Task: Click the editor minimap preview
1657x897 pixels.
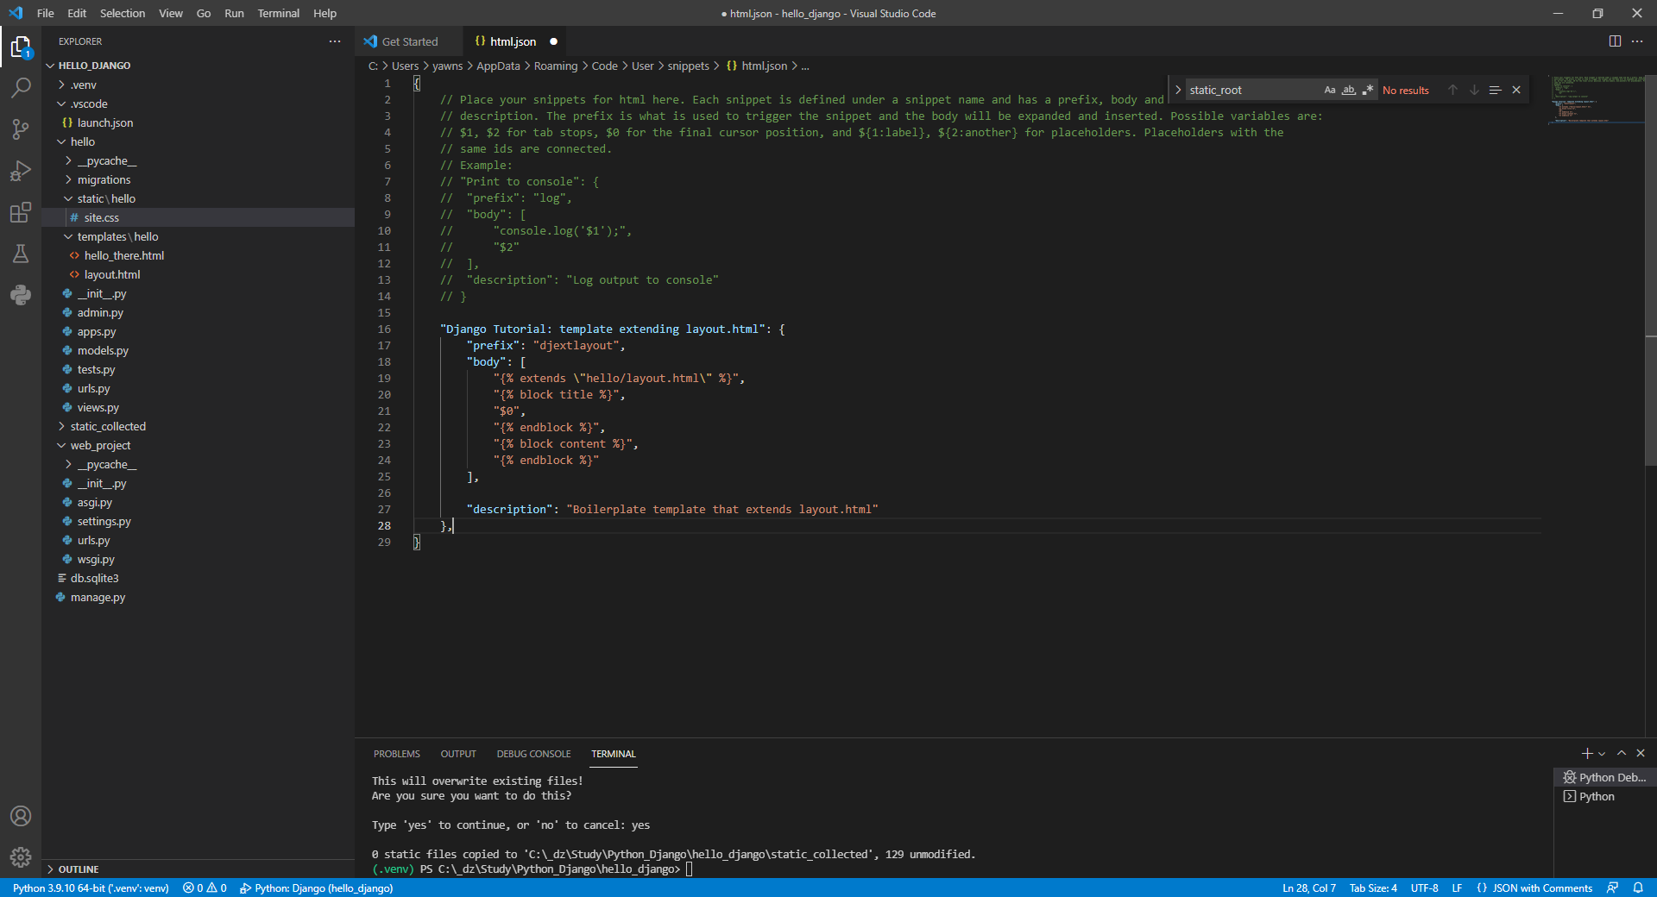Action: click(1596, 99)
